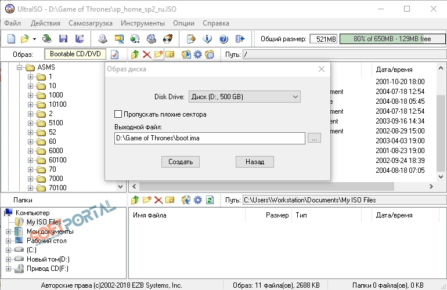
Task: Click the local pane gear properties icon
Action: (197, 200)
